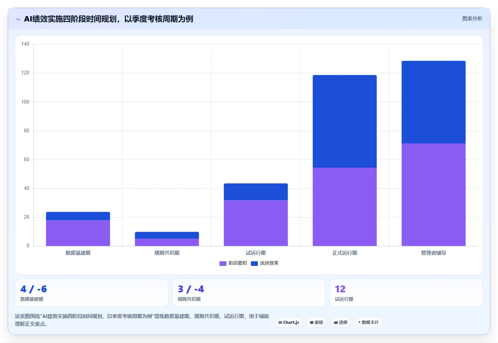The image size is (498, 343).
Task: Click the blue bar segment for 管理者辅导
Action: pos(434,102)
